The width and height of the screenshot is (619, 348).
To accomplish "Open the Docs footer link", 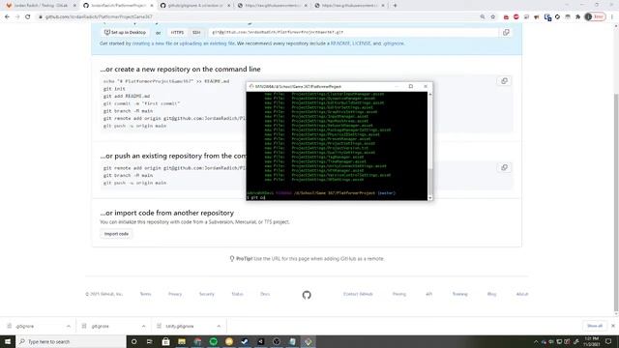I will pos(265,294).
